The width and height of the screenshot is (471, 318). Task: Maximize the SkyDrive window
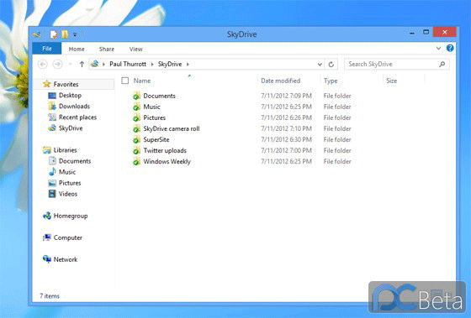click(x=426, y=32)
